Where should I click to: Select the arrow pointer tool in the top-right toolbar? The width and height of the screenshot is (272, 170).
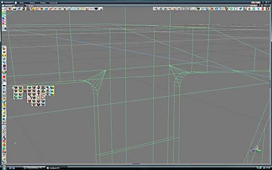pos(193,9)
